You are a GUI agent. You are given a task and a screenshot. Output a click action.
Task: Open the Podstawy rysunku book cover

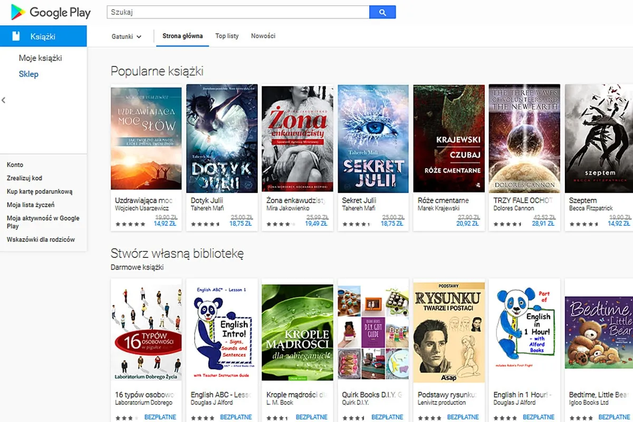pos(449,332)
